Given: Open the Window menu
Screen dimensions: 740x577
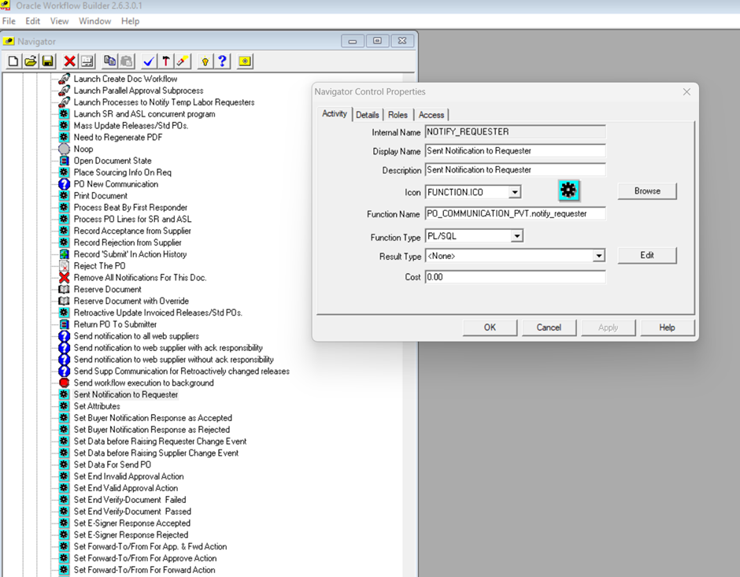Looking at the screenshot, I should tap(94, 21).
